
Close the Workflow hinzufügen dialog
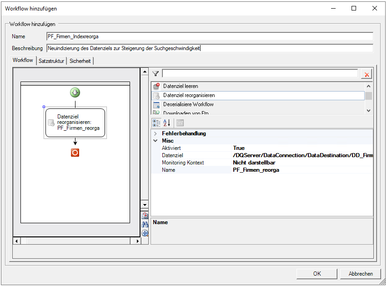374,8
